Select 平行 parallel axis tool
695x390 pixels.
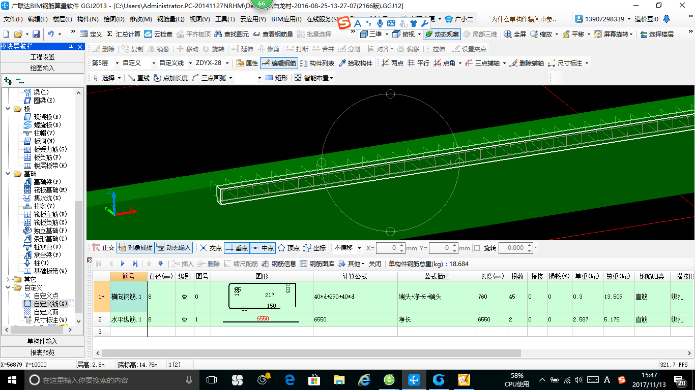pos(418,63)
